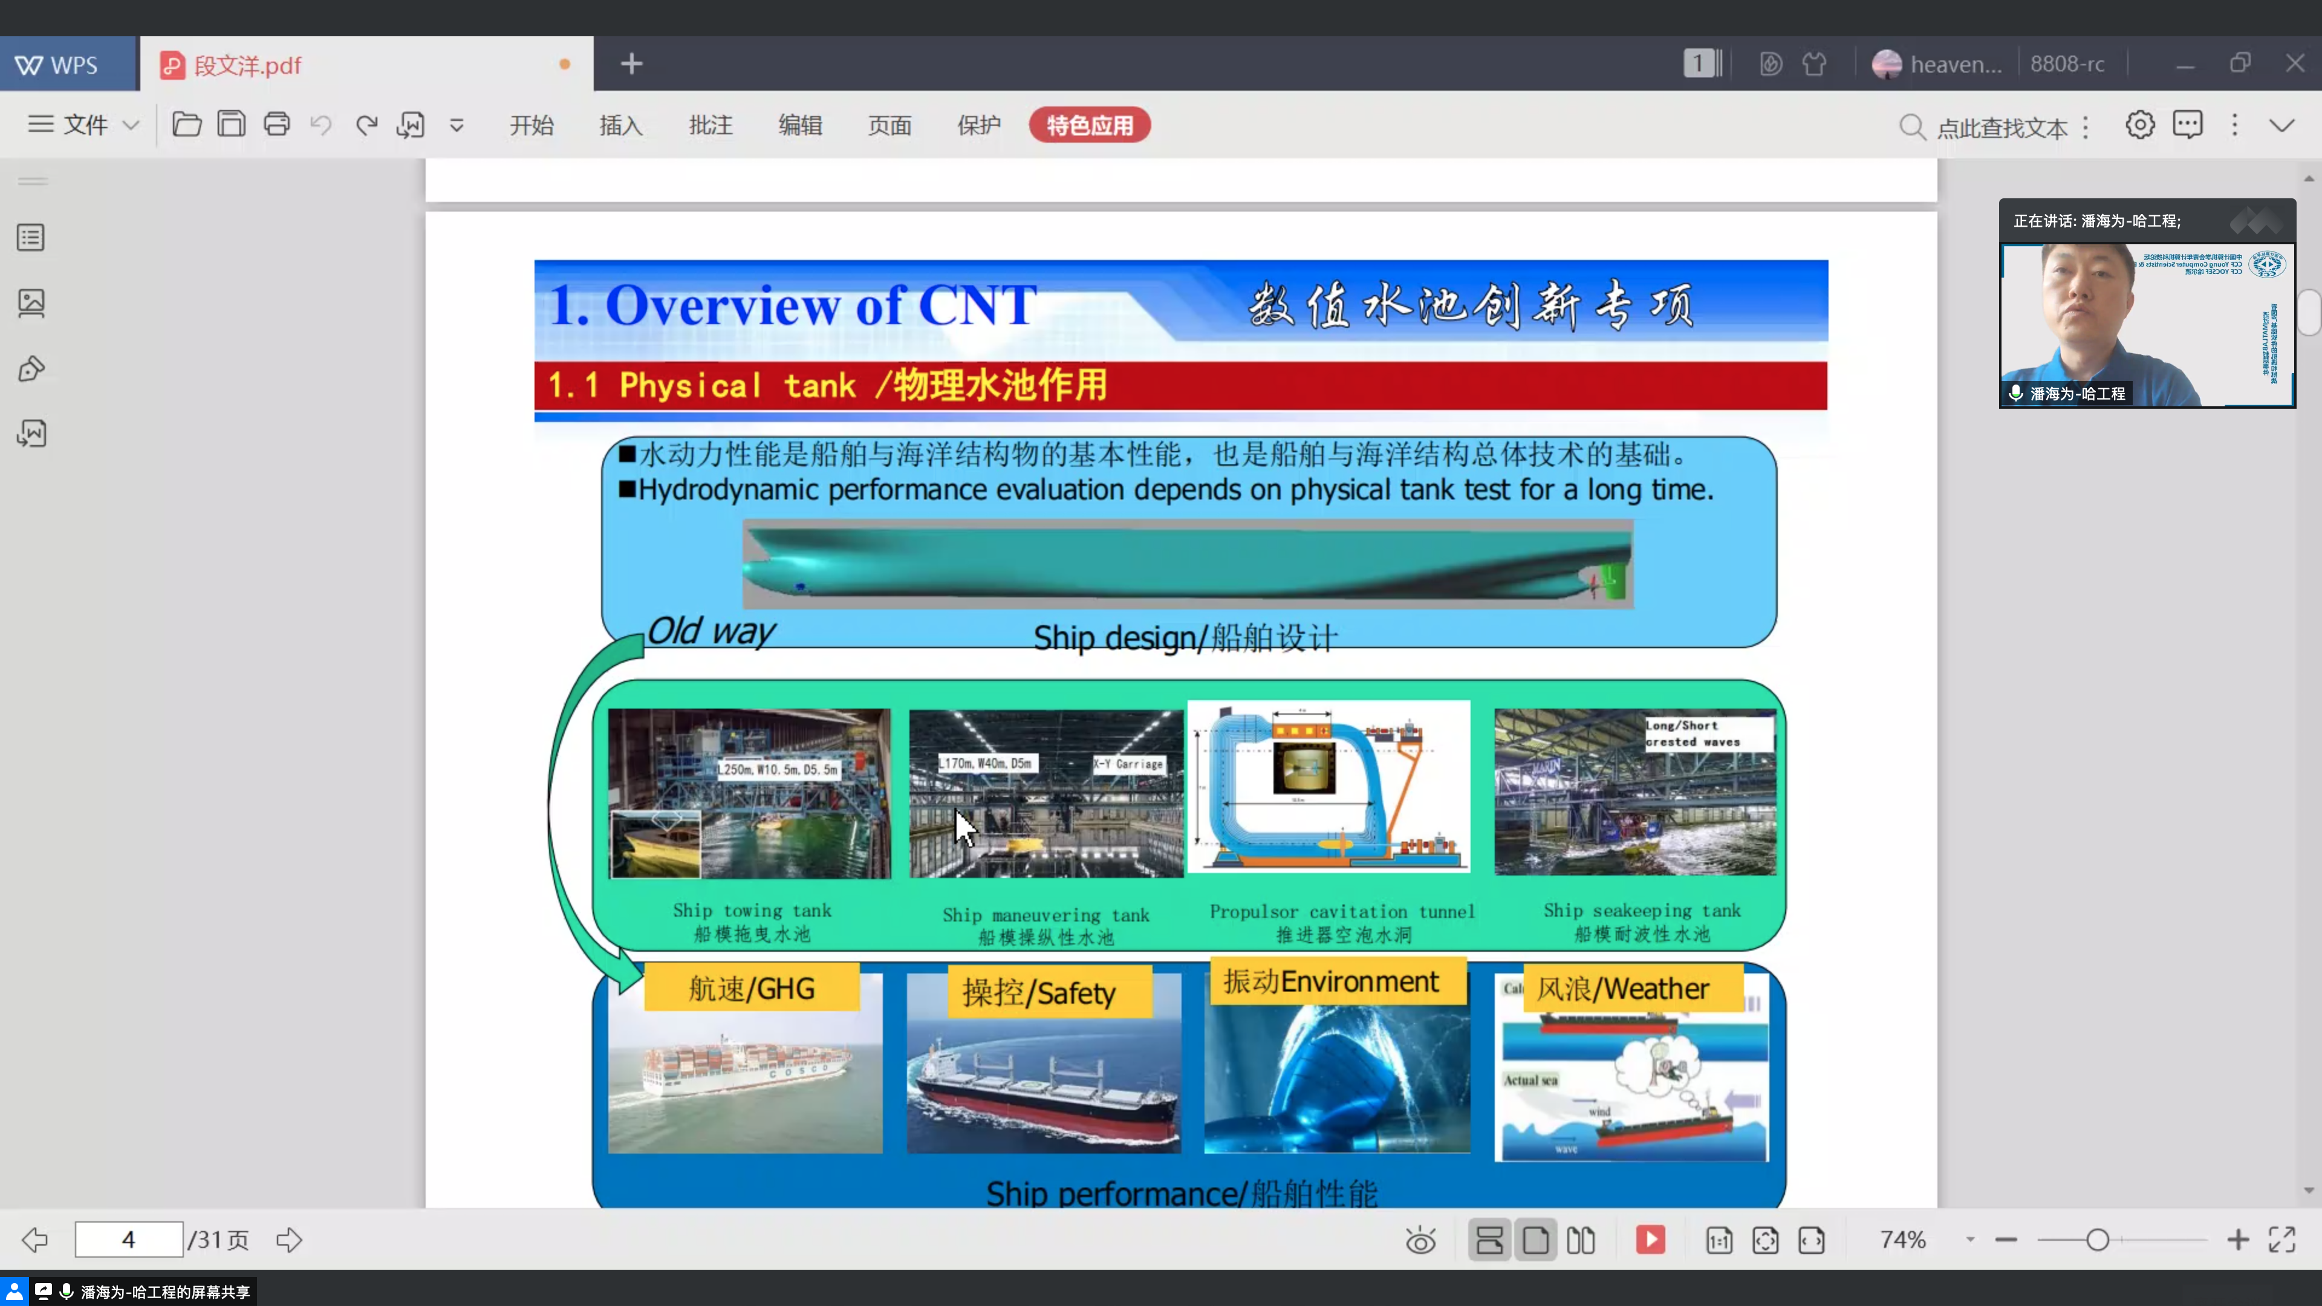This screenshot has height=1306, width=2322.
Task: Toggle eye protection mode icon
Action: click(1420, 1240)
